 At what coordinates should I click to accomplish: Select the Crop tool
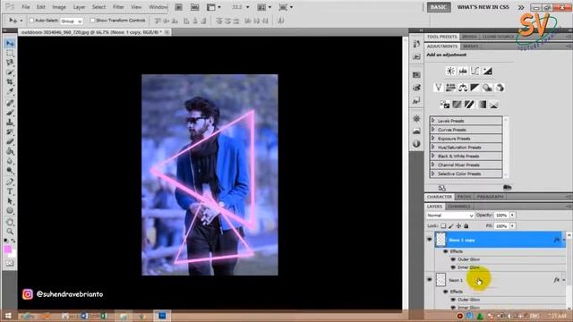(10, 81)
